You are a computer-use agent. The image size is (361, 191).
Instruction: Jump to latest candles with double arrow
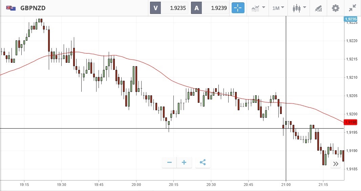point(336,164)
